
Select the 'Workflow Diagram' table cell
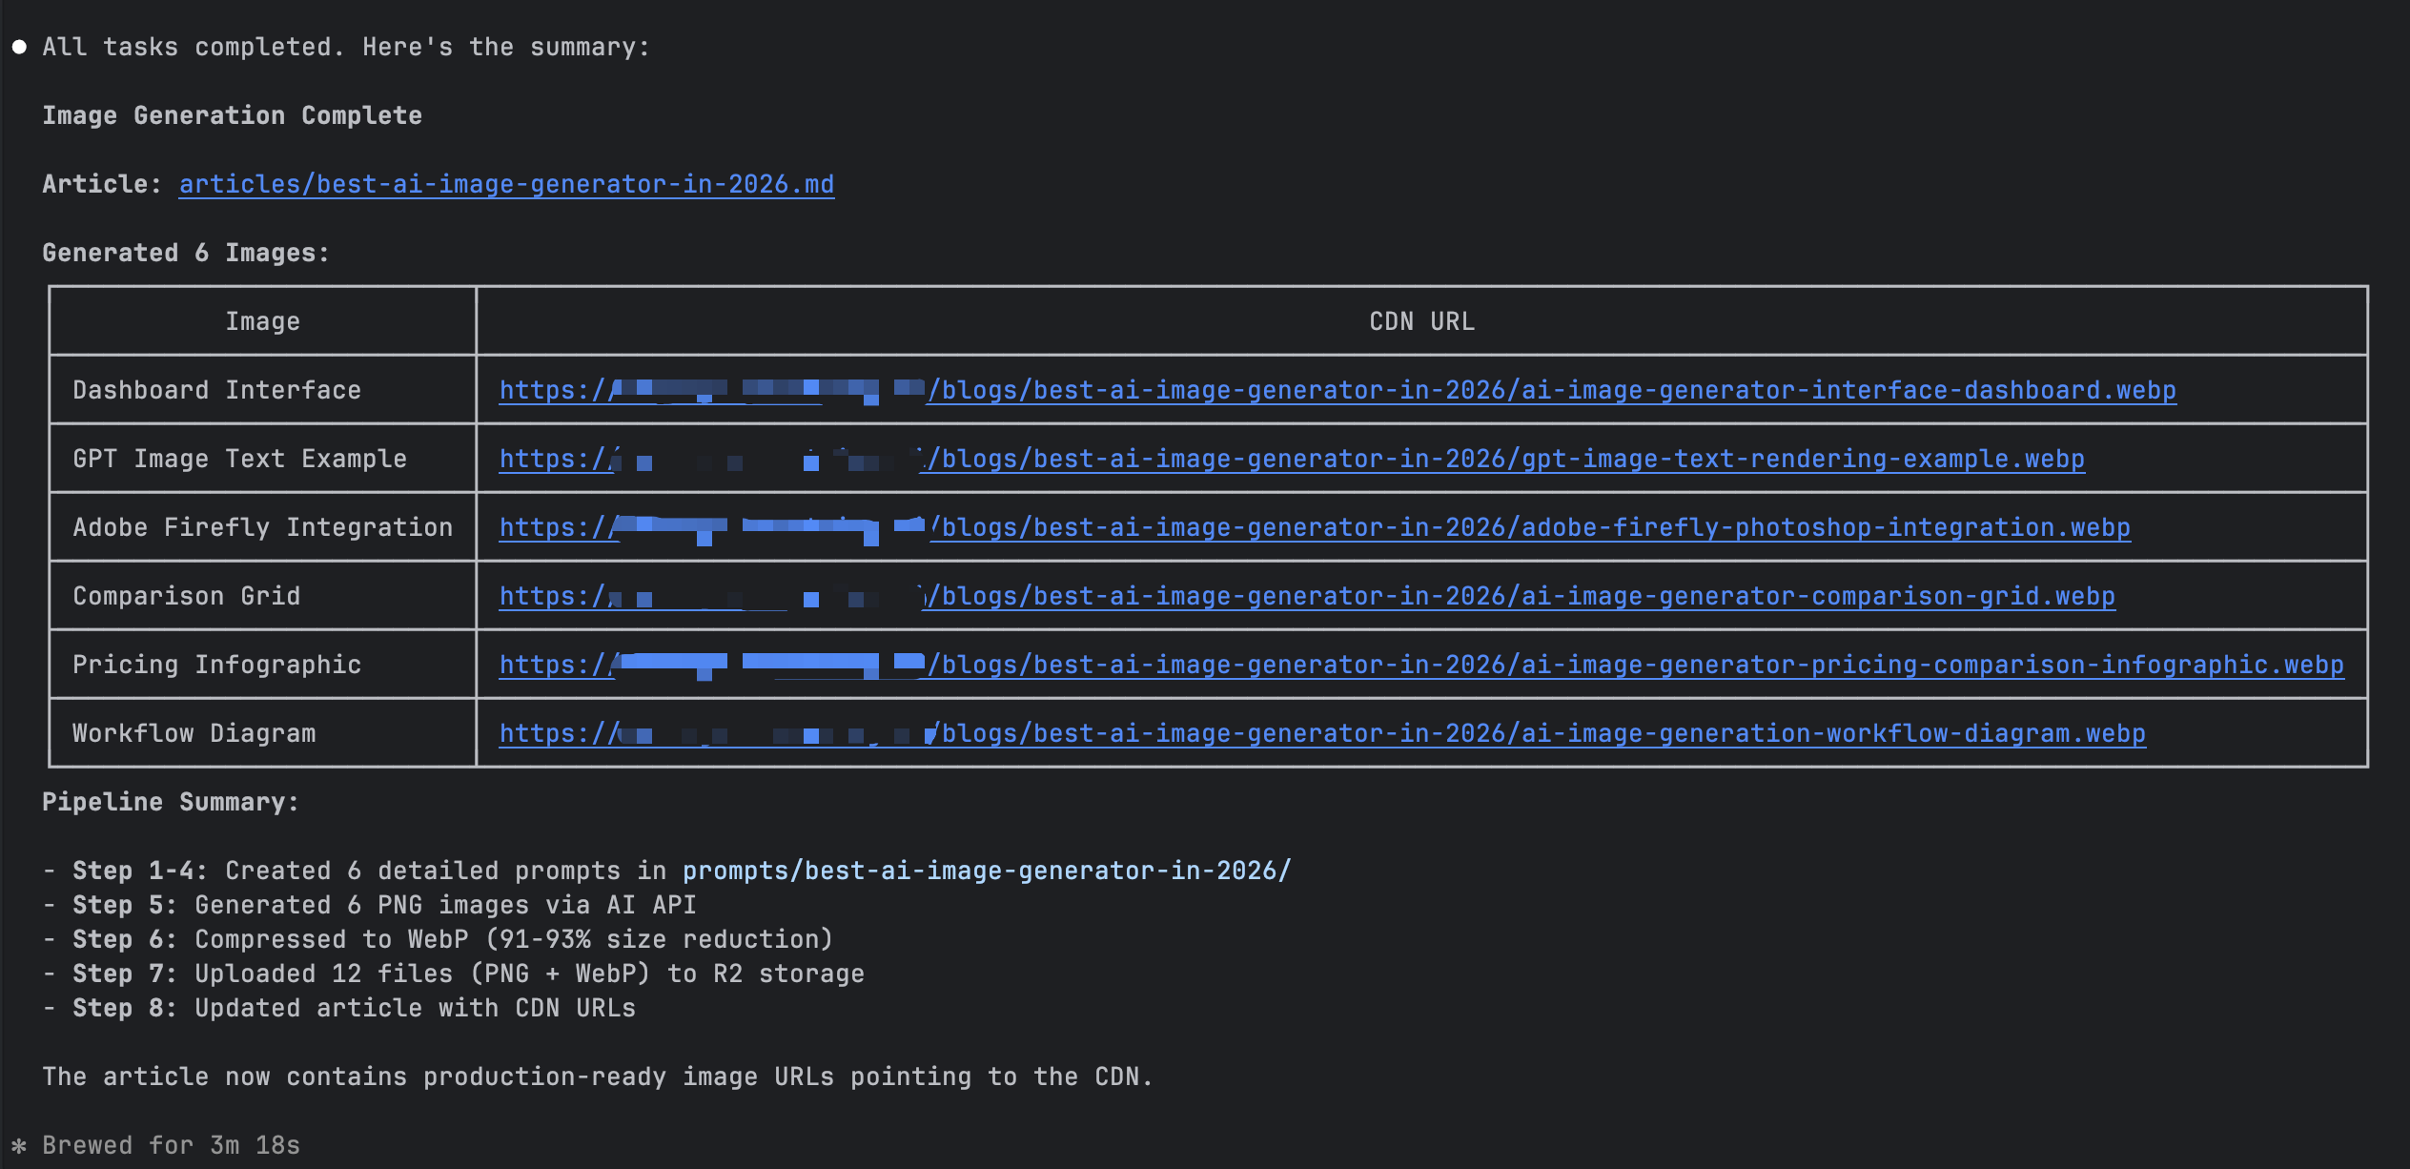point(194,733)
